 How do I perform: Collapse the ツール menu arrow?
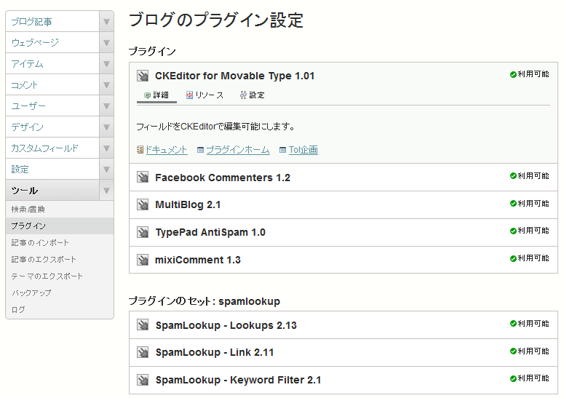[x=106, y=191]
